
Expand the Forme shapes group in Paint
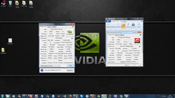coord(128,25)
